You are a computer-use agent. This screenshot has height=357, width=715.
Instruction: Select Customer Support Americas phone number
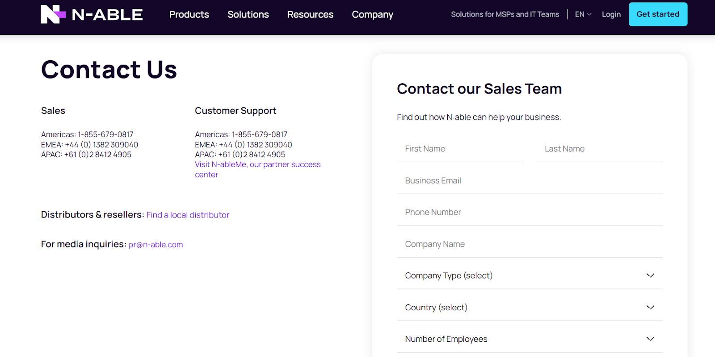tap(259, 135)
